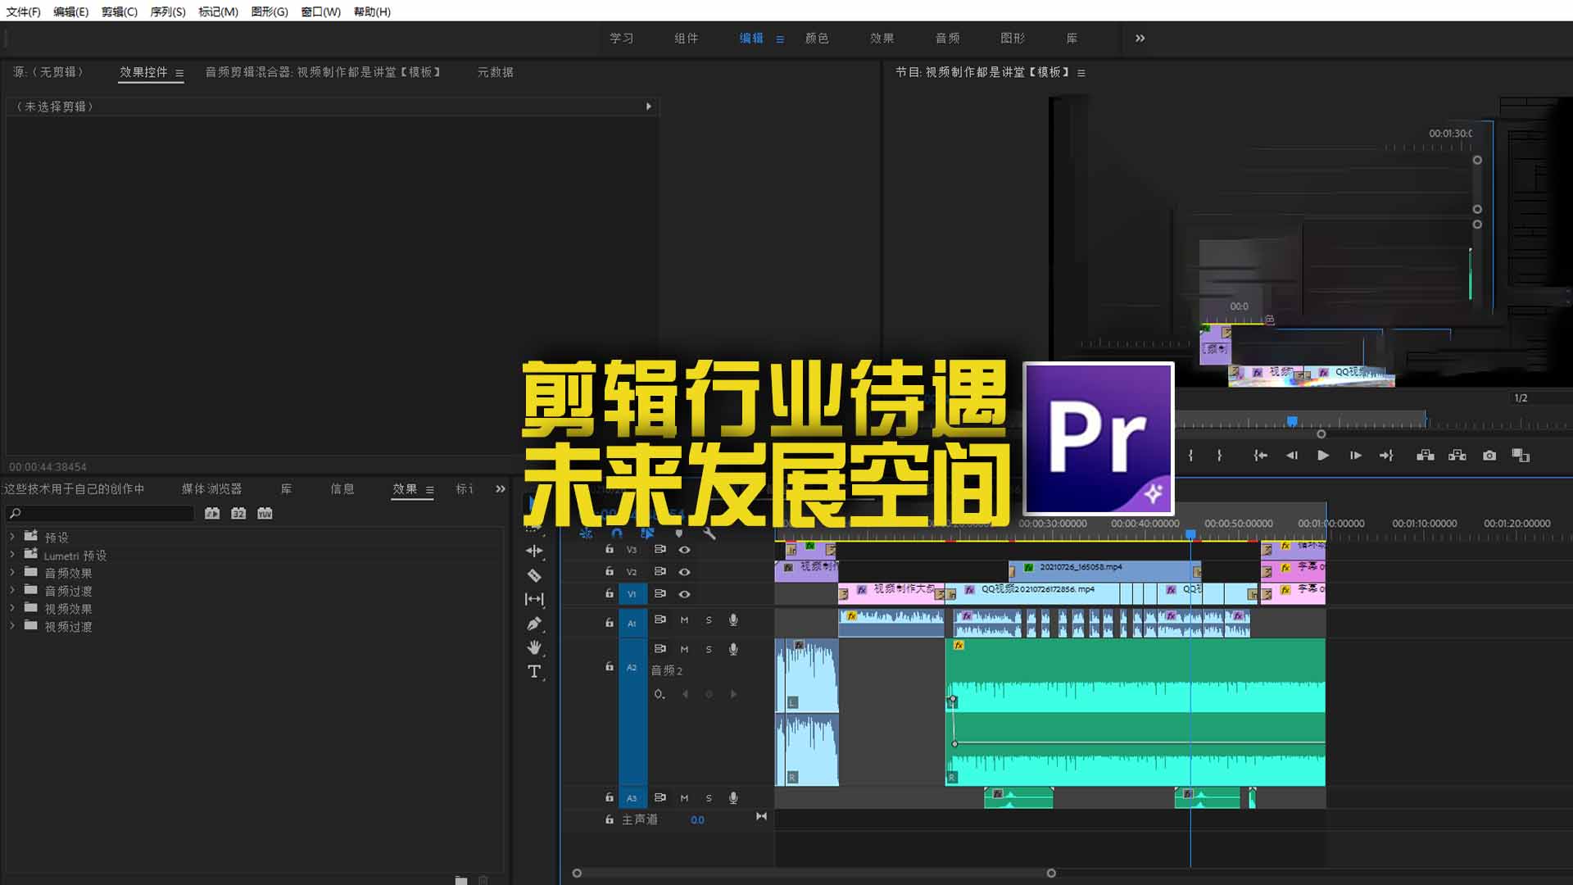
Task: Click program monitor blue playhead marker
Action: 1292,421
